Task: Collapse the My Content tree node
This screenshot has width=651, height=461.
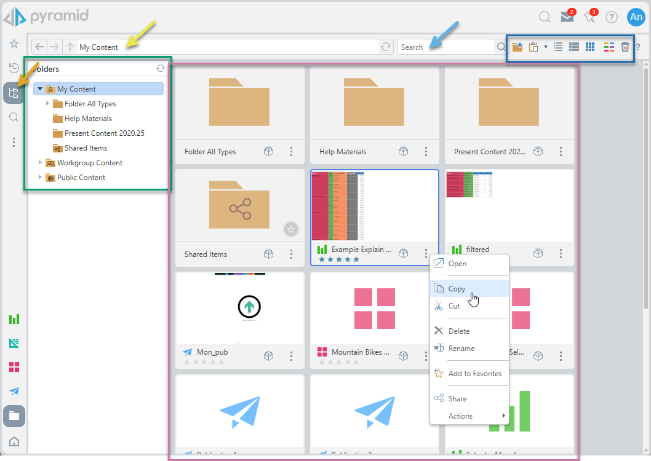Action: tap(40, 89)
